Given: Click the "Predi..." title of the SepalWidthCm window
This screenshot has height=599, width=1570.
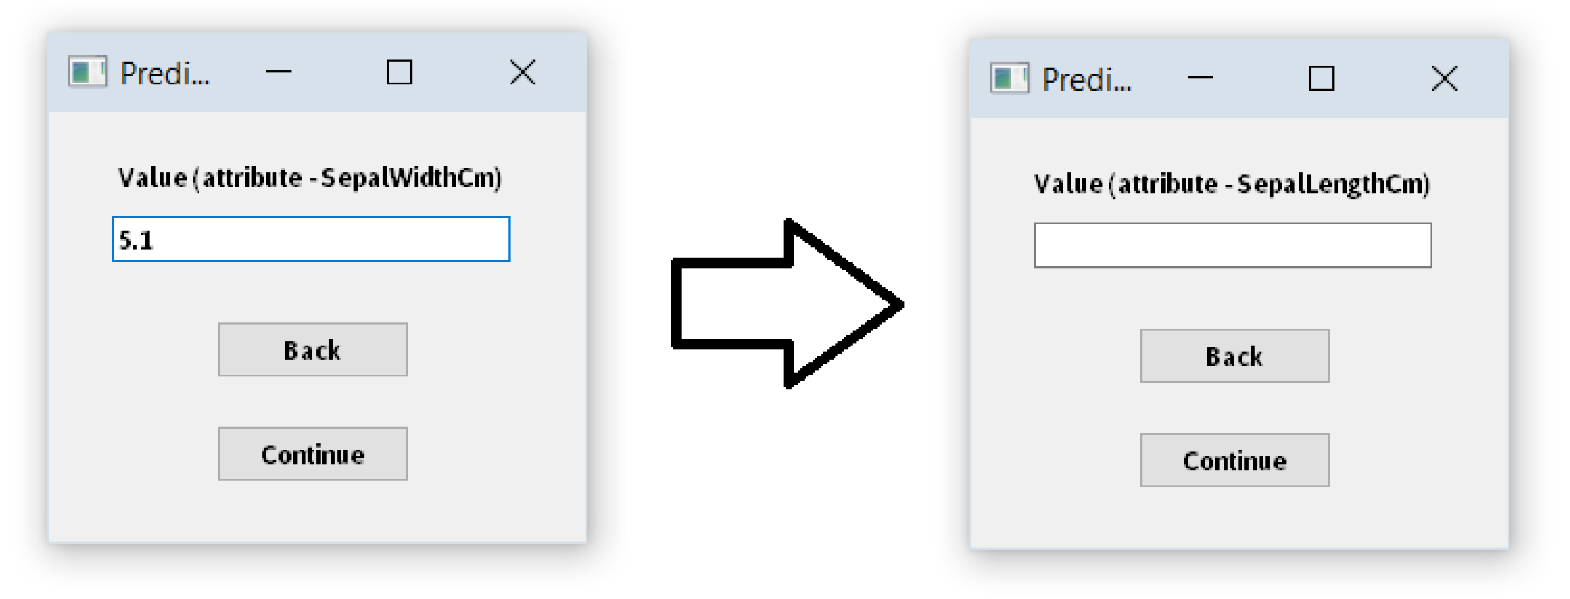Looking at the screenshot, I should (165, 74).
